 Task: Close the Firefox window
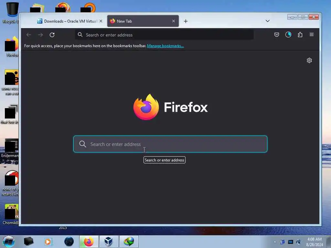(314, 17)
